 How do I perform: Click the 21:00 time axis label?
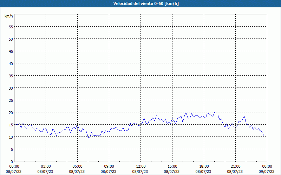[x=235, y=167]
